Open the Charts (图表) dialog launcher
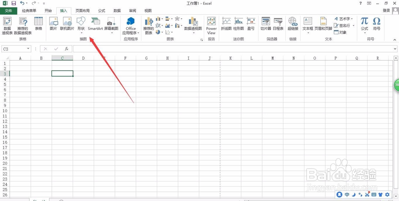This screenshot has width=399, height=201. 201,40
